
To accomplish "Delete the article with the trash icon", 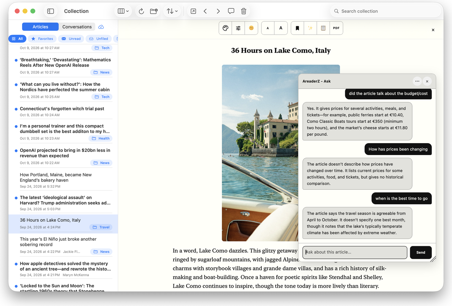I will (244, 11).
